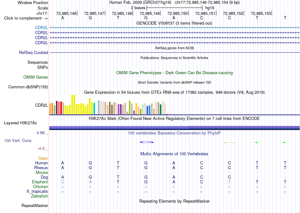Click the light-blue CDR2L transcript label

click(41, 28)
